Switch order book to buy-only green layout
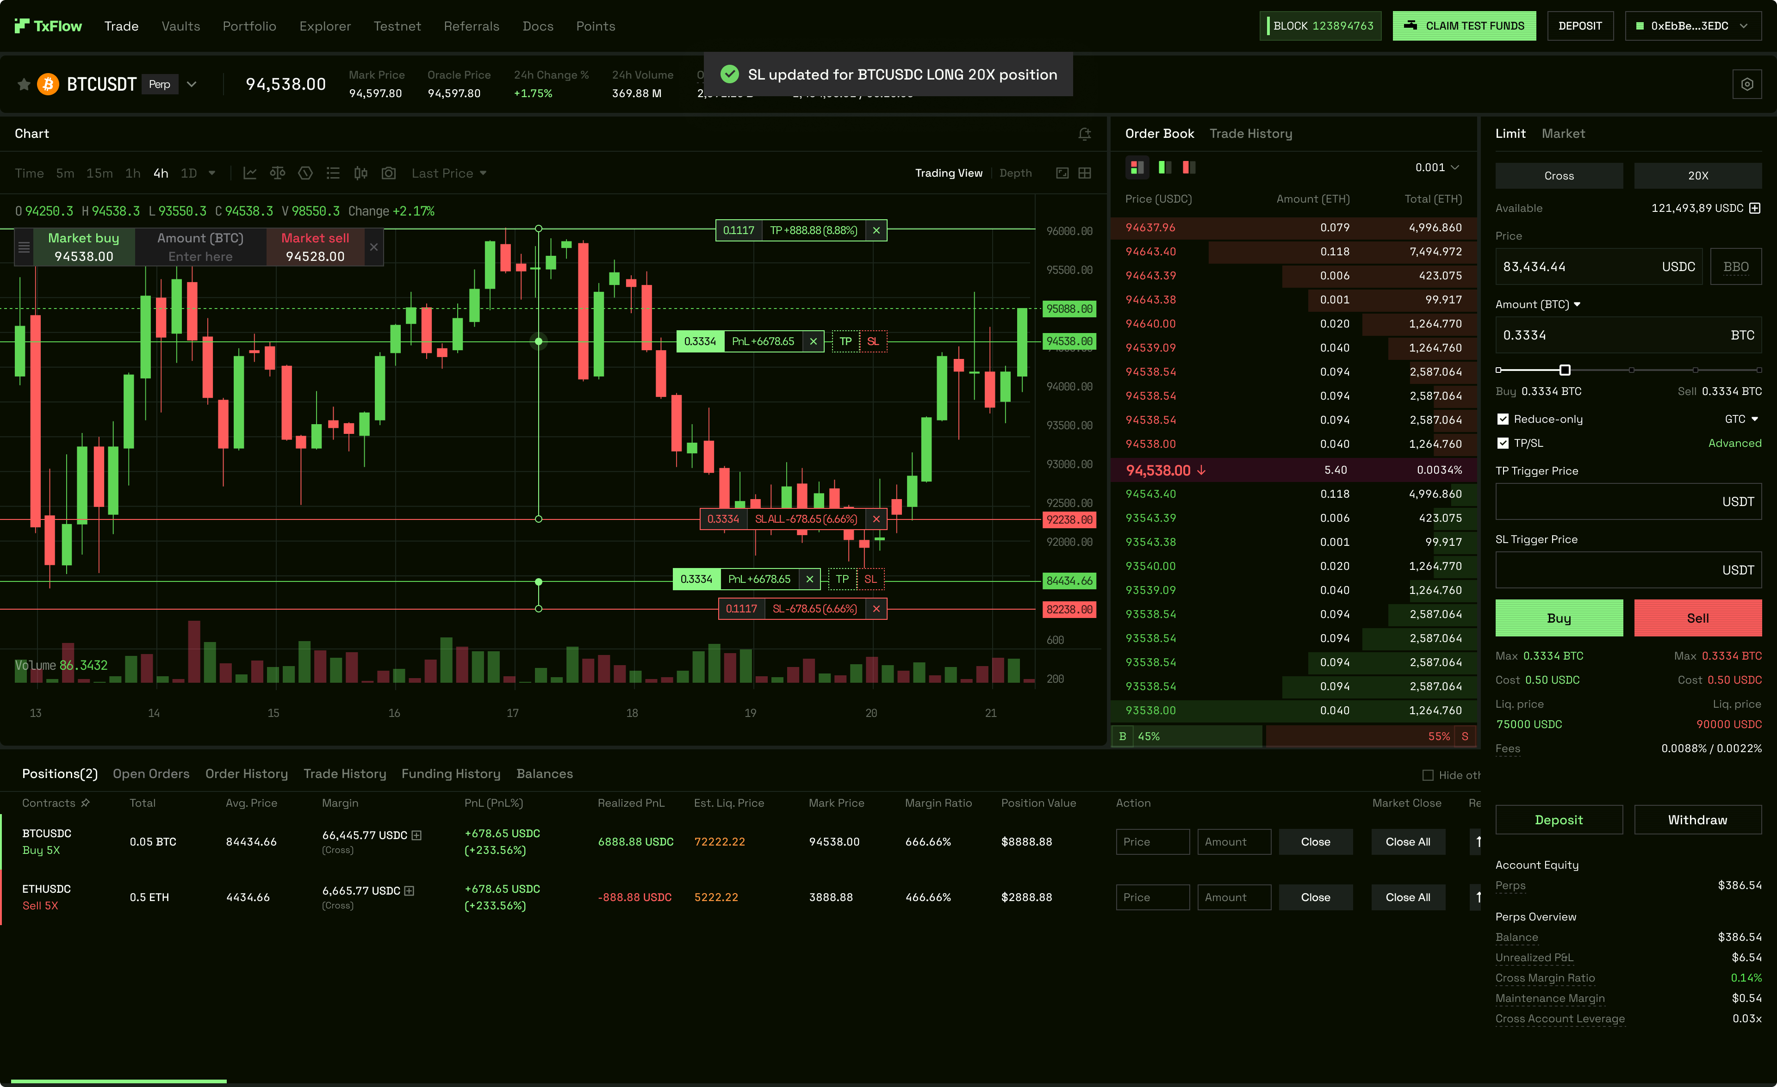1777x1087 pixels. (1164, 167)
